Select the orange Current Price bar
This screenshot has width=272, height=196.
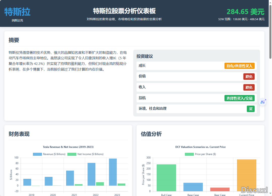pos(247,175)
